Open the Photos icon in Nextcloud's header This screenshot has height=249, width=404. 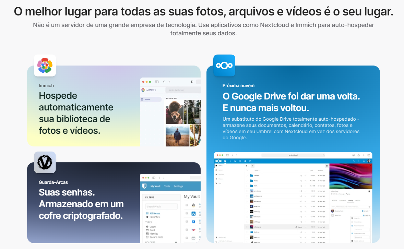pyautogui.click(x=235, y=161)
